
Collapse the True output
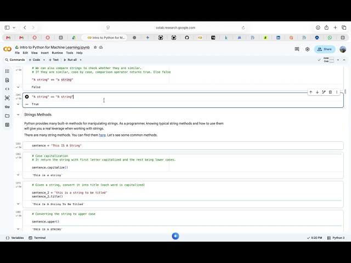[18, 104]
